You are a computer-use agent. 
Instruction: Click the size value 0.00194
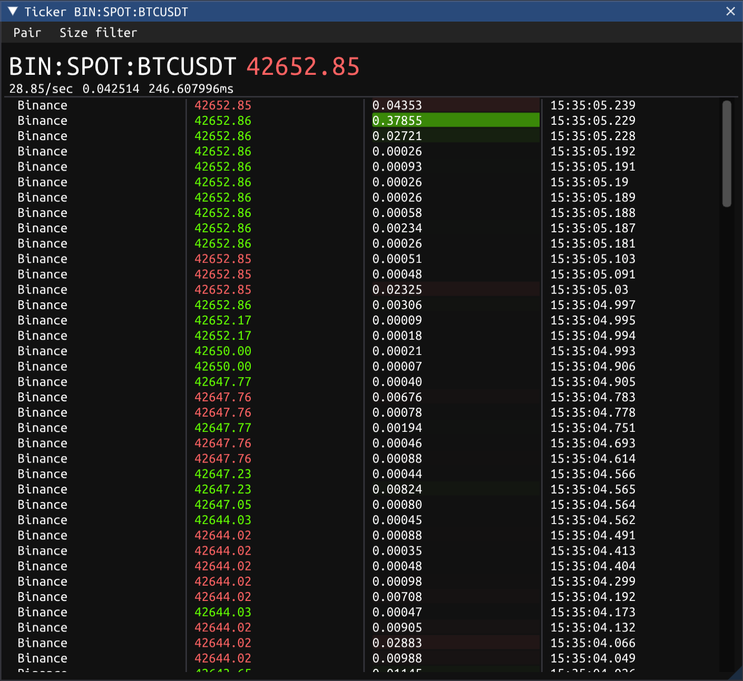click(397, 428)
